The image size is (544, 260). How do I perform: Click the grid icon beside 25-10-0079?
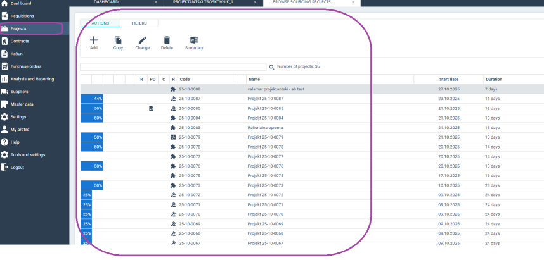click(173, 137)
